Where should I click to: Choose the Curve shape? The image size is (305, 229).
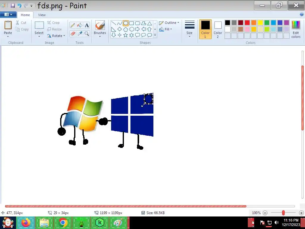point(120,23)
